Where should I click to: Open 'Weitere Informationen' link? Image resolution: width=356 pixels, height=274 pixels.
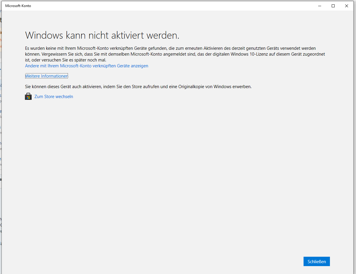(47, 76)
